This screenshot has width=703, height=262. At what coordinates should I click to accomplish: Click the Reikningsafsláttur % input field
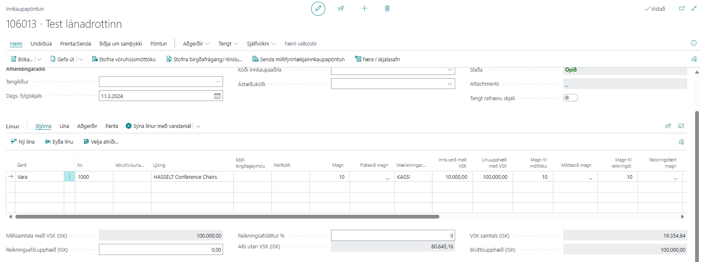(392, 236)
